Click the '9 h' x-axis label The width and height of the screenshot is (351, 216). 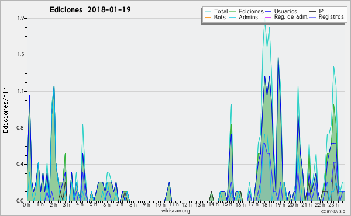click(x=146, y=205)
